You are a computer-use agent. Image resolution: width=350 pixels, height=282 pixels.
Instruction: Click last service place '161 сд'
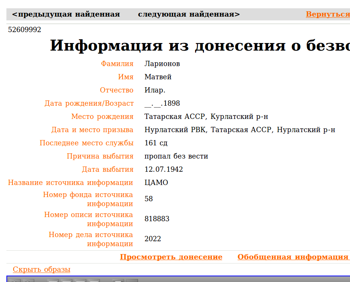point(156,143)
